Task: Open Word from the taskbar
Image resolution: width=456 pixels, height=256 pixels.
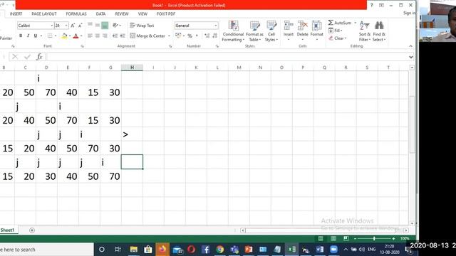Action: pyautogui.click(x=319, y=250)
